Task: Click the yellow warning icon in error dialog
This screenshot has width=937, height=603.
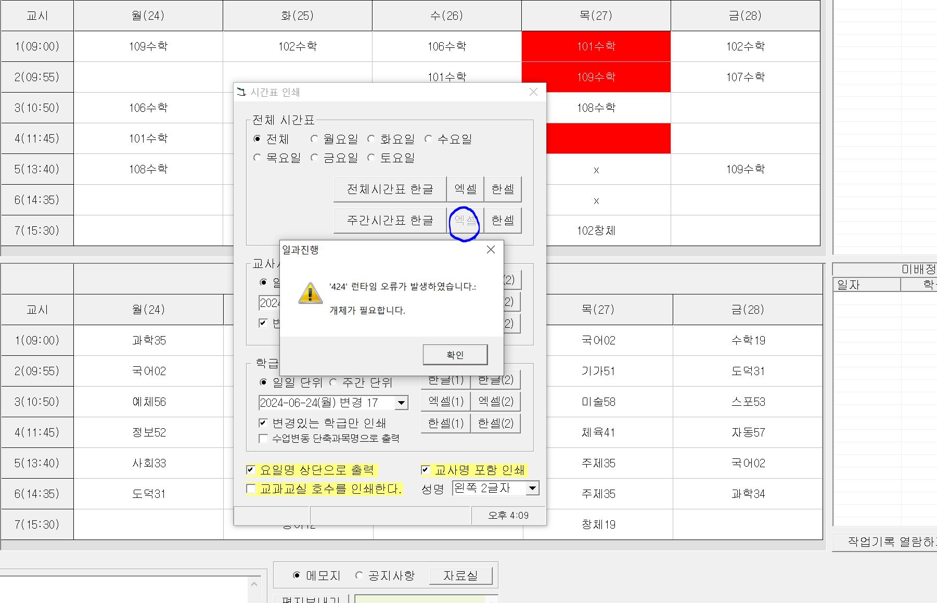Action: coord(310,293)
